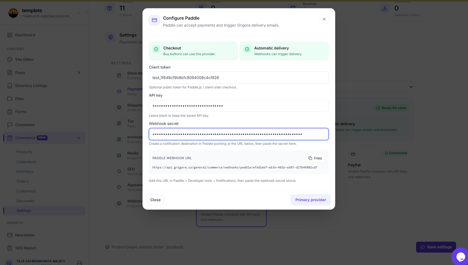The height and width of the screenshot is (265, 468).
Task: Open Collections under Commerce
Action: point(26,162)
